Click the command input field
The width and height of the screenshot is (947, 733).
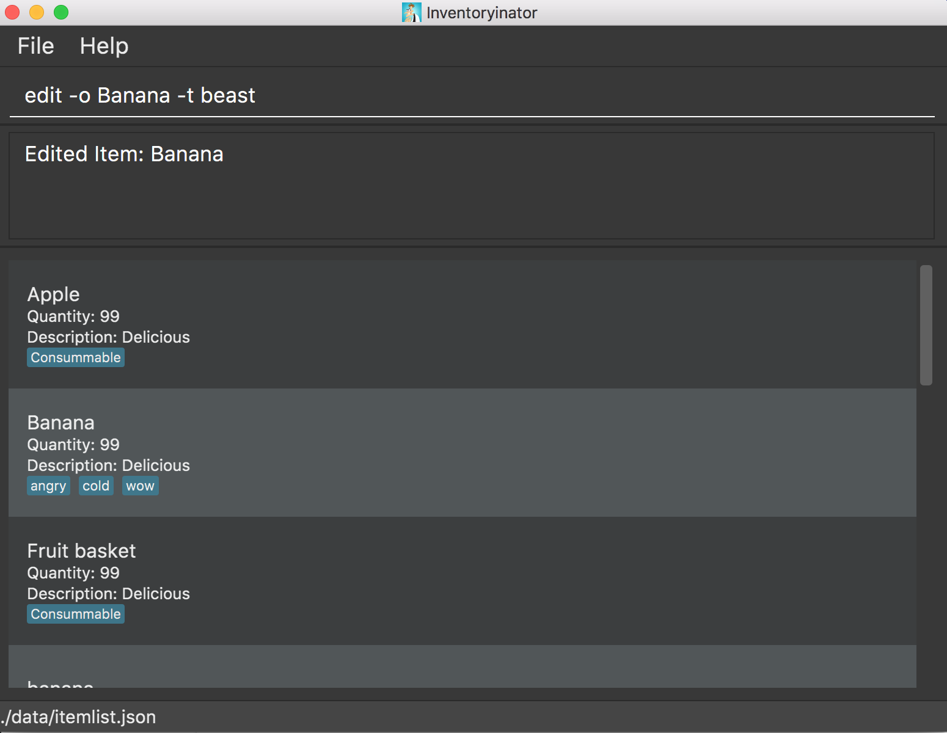[x=472, y=95]
